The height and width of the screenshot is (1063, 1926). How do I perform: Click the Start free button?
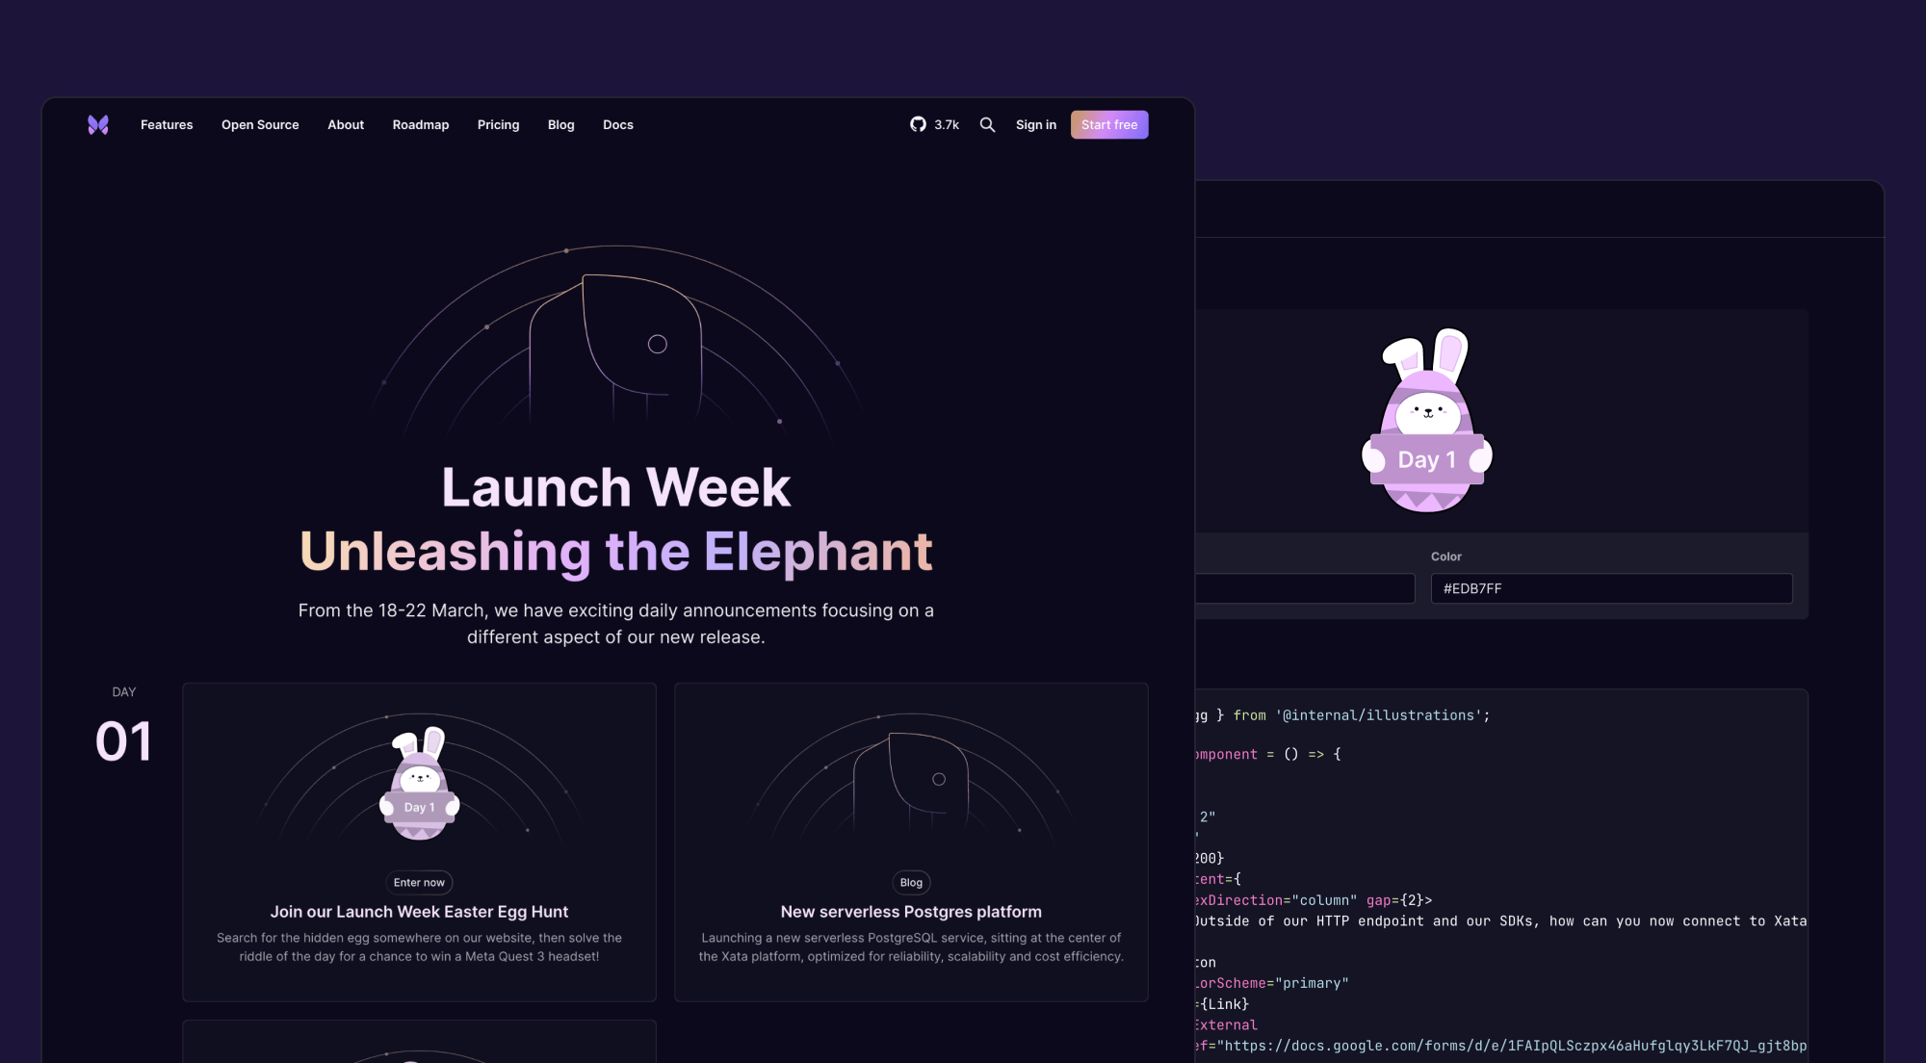[1109, 125]
